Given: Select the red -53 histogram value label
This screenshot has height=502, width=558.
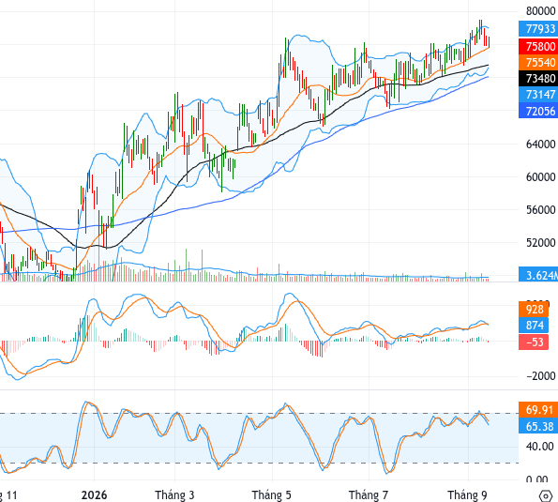Looking at the screenshot, I should coord(534,342).
